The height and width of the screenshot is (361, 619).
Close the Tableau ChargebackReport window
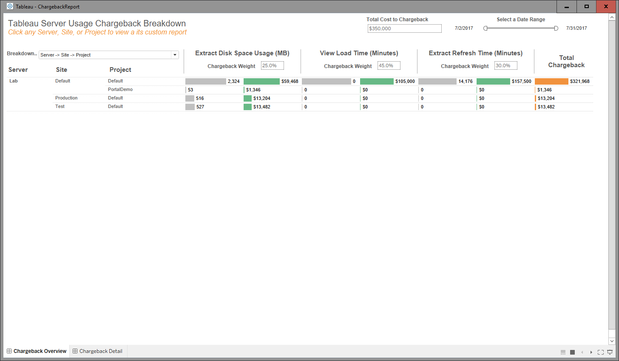pyautogui.click(x=607, y=6)
